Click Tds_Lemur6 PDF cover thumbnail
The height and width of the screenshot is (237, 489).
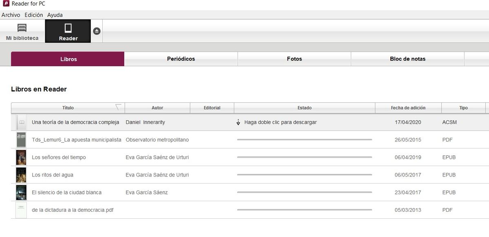pyautogui.click(x=21, y=140)
